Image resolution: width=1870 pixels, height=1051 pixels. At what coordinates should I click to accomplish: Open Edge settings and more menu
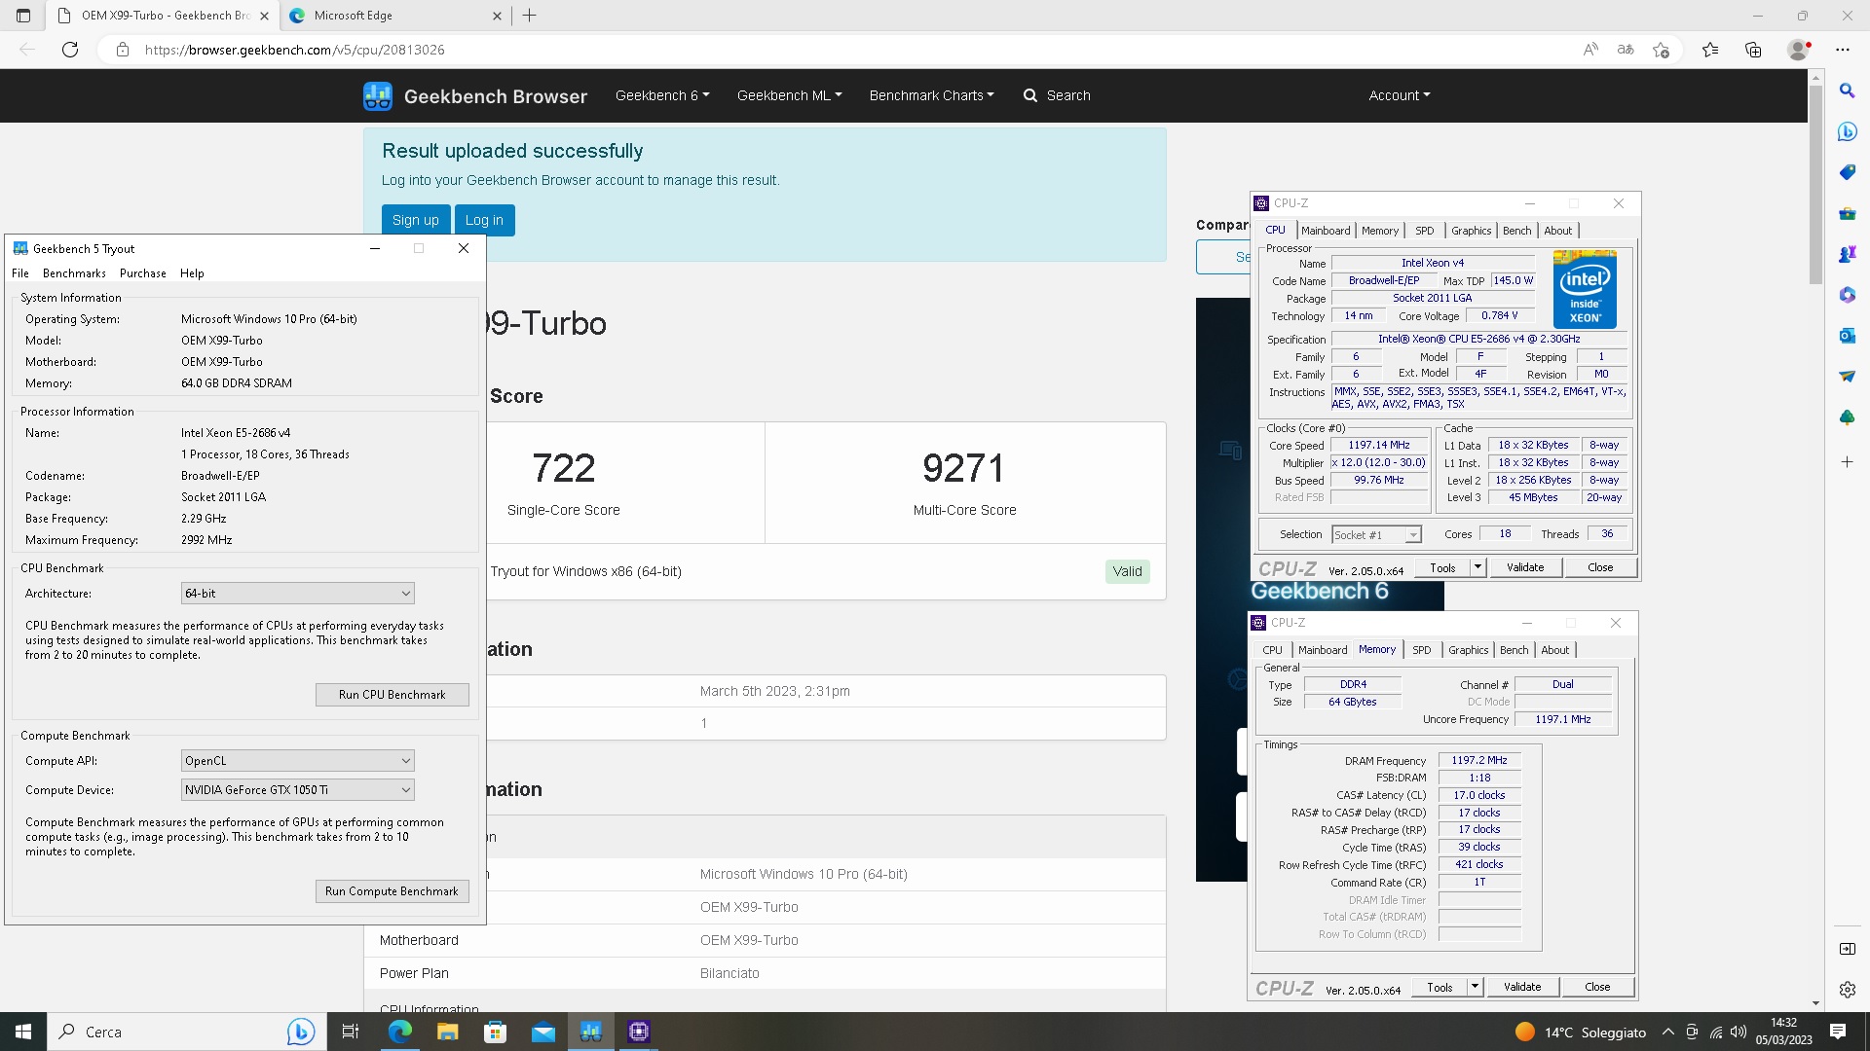1843,50
